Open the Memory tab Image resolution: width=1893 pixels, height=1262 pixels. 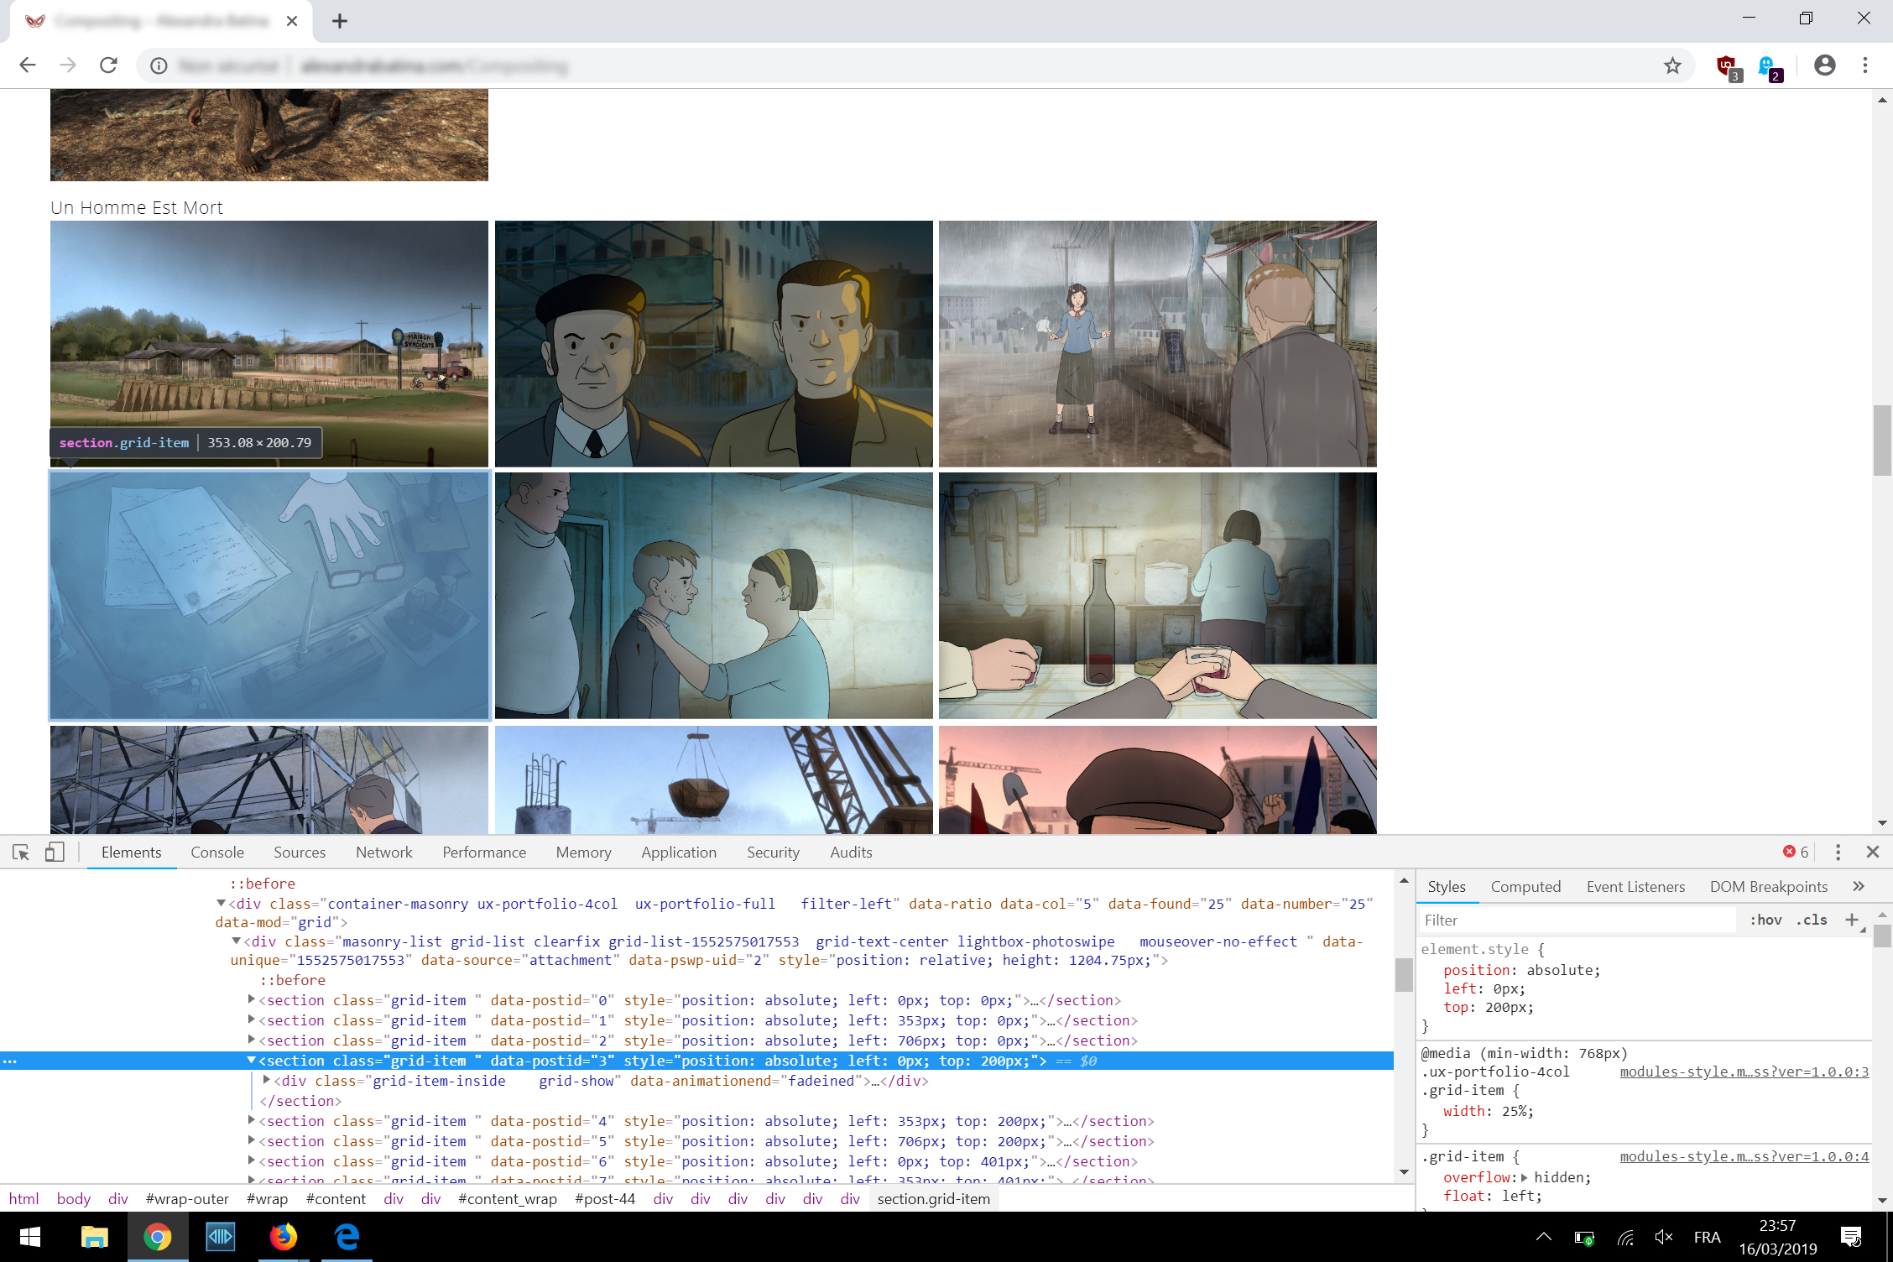583,853
